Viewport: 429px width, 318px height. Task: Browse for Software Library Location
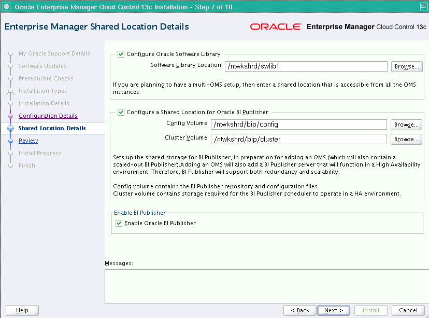click(x=407, y=66)
